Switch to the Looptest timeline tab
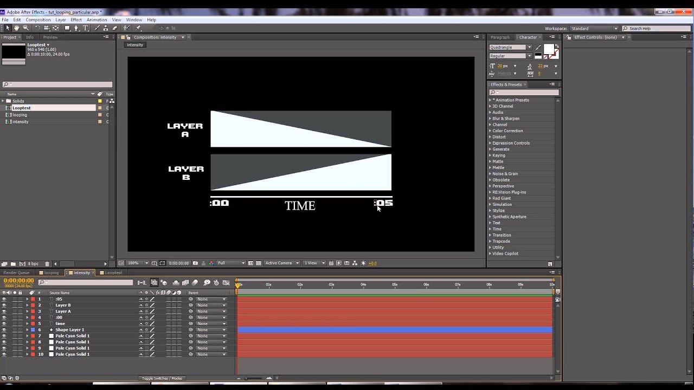Screen dimensions: 694x390 pyautogui.click(x=113, y=272)
